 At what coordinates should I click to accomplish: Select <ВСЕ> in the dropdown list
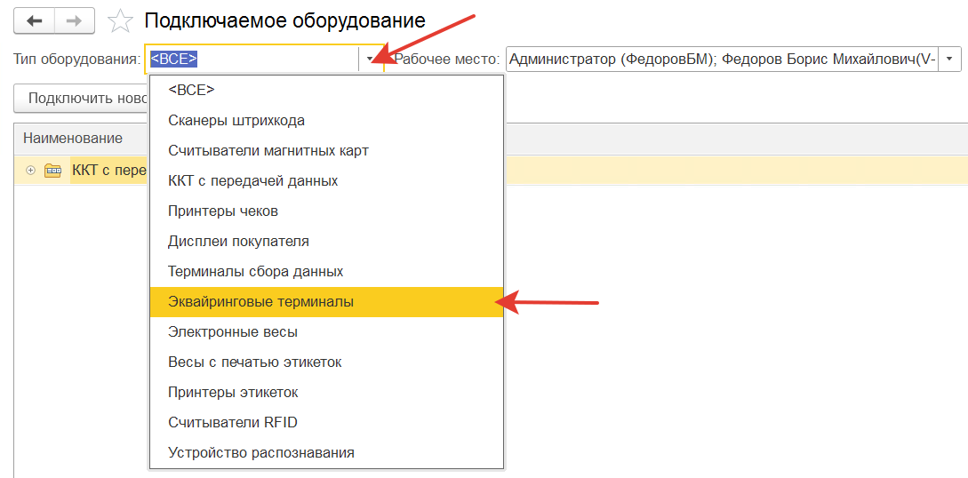pos(326,90)
